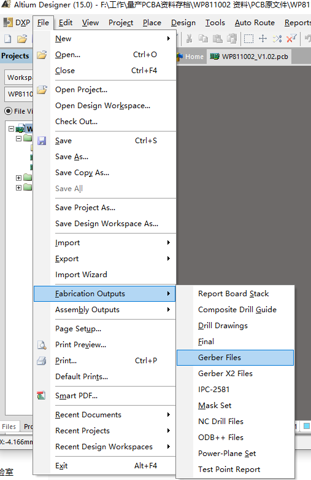Collapse the first folder under the project
311x480 pixels.
(x=18, y=138)
